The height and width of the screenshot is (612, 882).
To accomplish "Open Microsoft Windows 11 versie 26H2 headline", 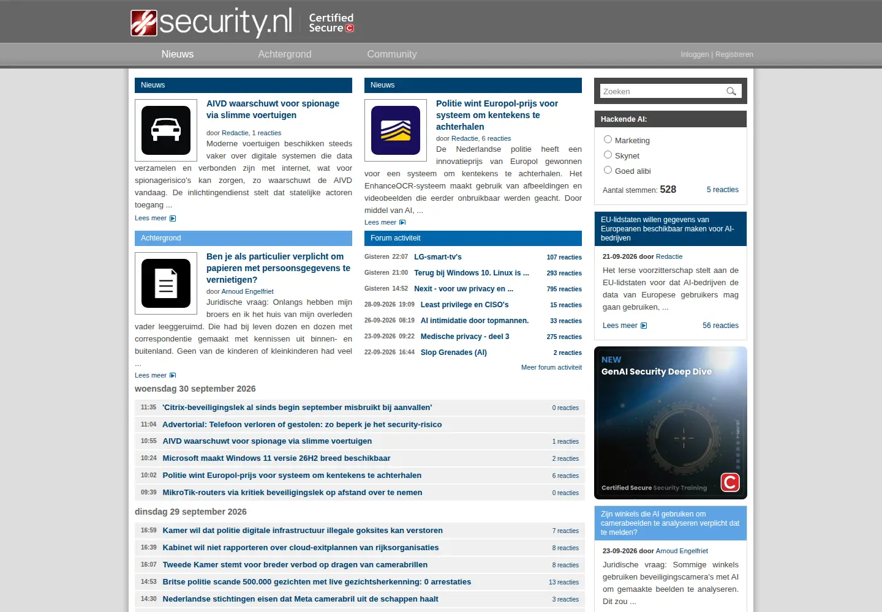I will tap(276, 458).
